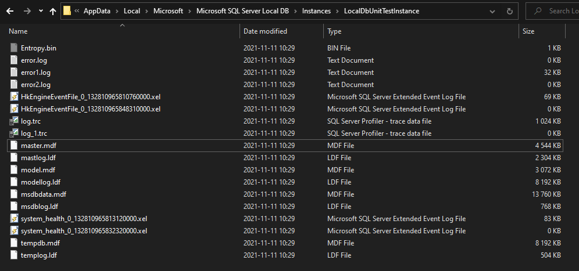Viewport: 579px width, 271px height.
Task: Click the file name log.trc
Action: pyautogui.click(x=31, y=121)
